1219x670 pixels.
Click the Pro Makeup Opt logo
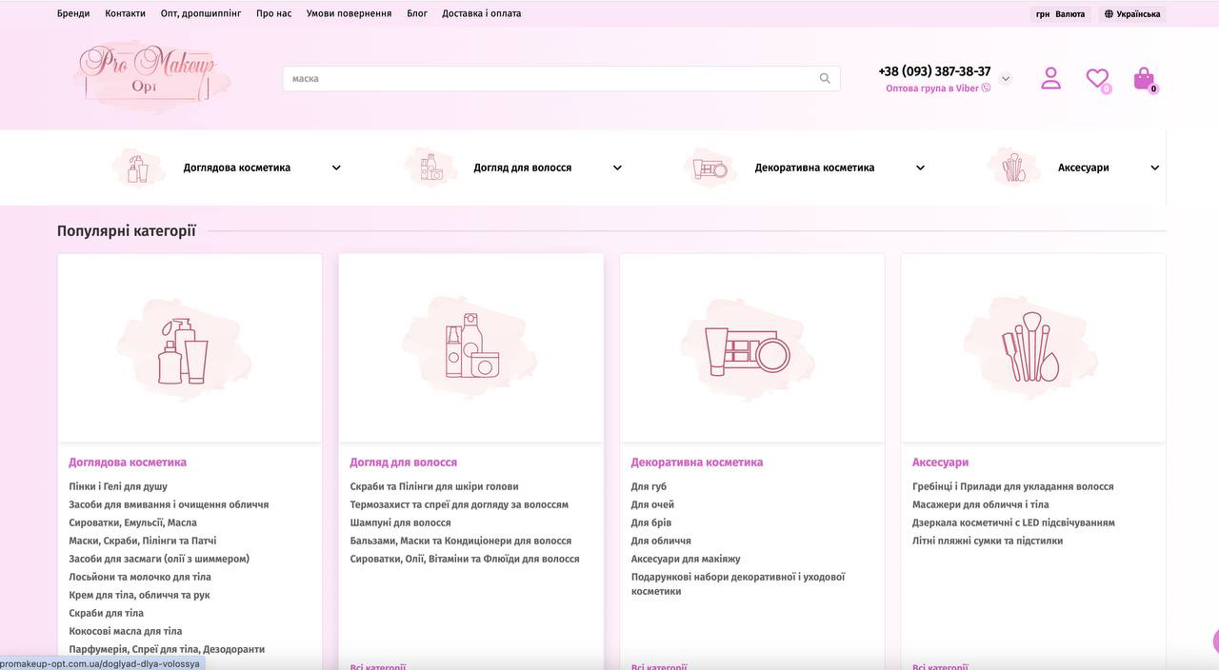[x=152, y=75]
